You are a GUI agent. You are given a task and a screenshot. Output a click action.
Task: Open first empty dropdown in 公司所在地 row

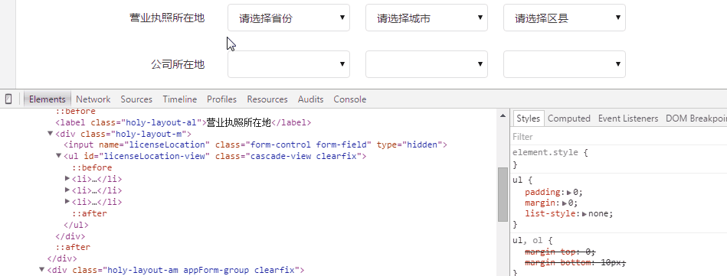coord(289,64)
